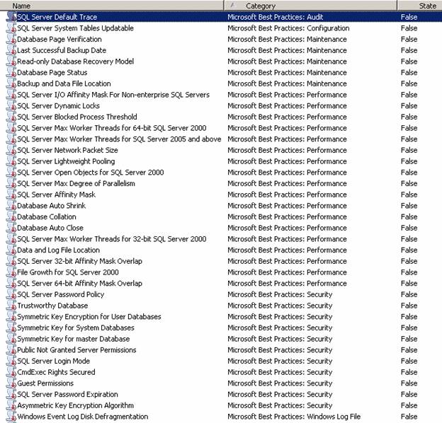Click the Database Auto Shrink policy icon
The width and height of the screenshot is (442, 423).
click(x=11, y=206)
